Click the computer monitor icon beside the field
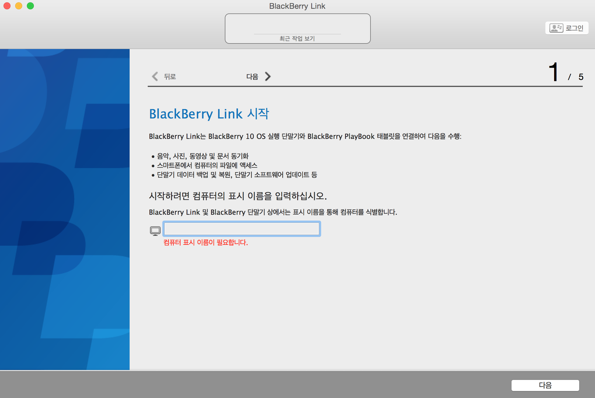The width and height of the screenshot is (595, 398). click(x=155, y=231)
